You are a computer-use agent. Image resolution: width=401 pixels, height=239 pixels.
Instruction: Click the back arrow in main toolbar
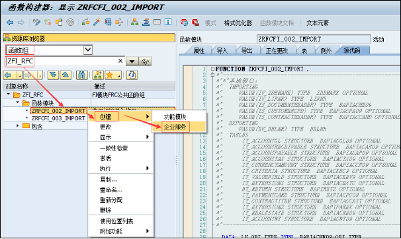coord(10,22)
